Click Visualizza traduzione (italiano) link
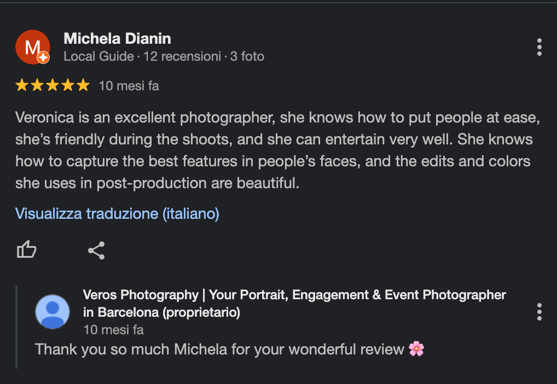The height and width of the screenshot is (384, 557). [117, 213]
